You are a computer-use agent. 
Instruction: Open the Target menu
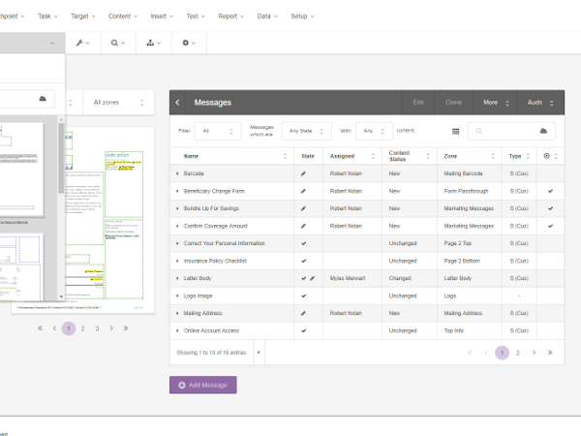[83, 16]
